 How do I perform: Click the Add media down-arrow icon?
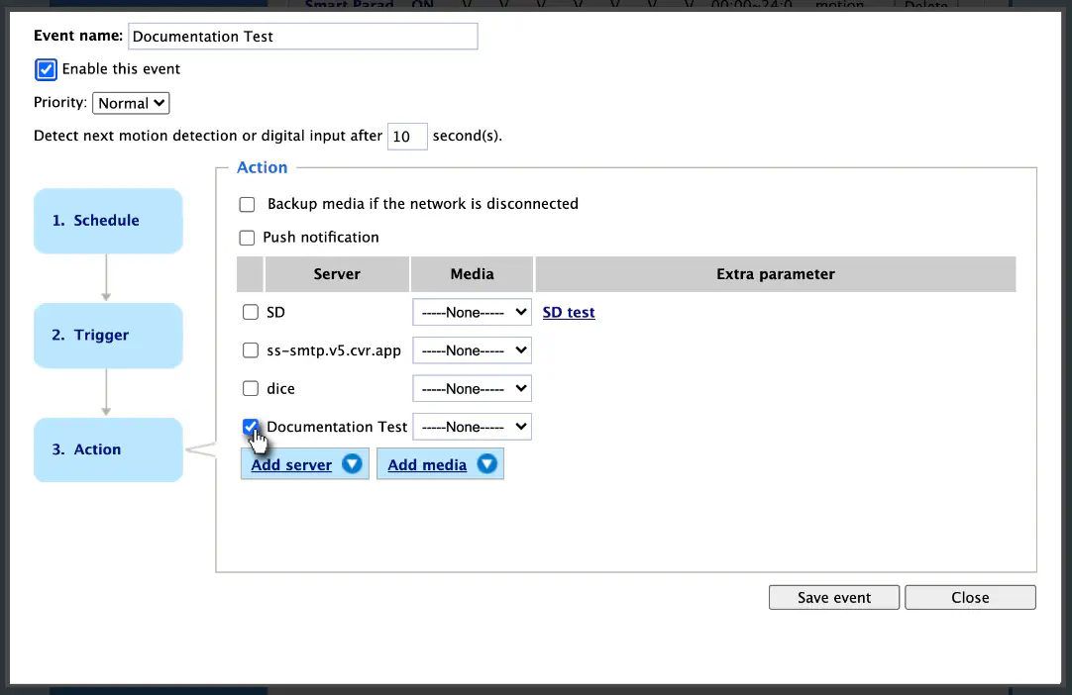click(x=486, y=464)
